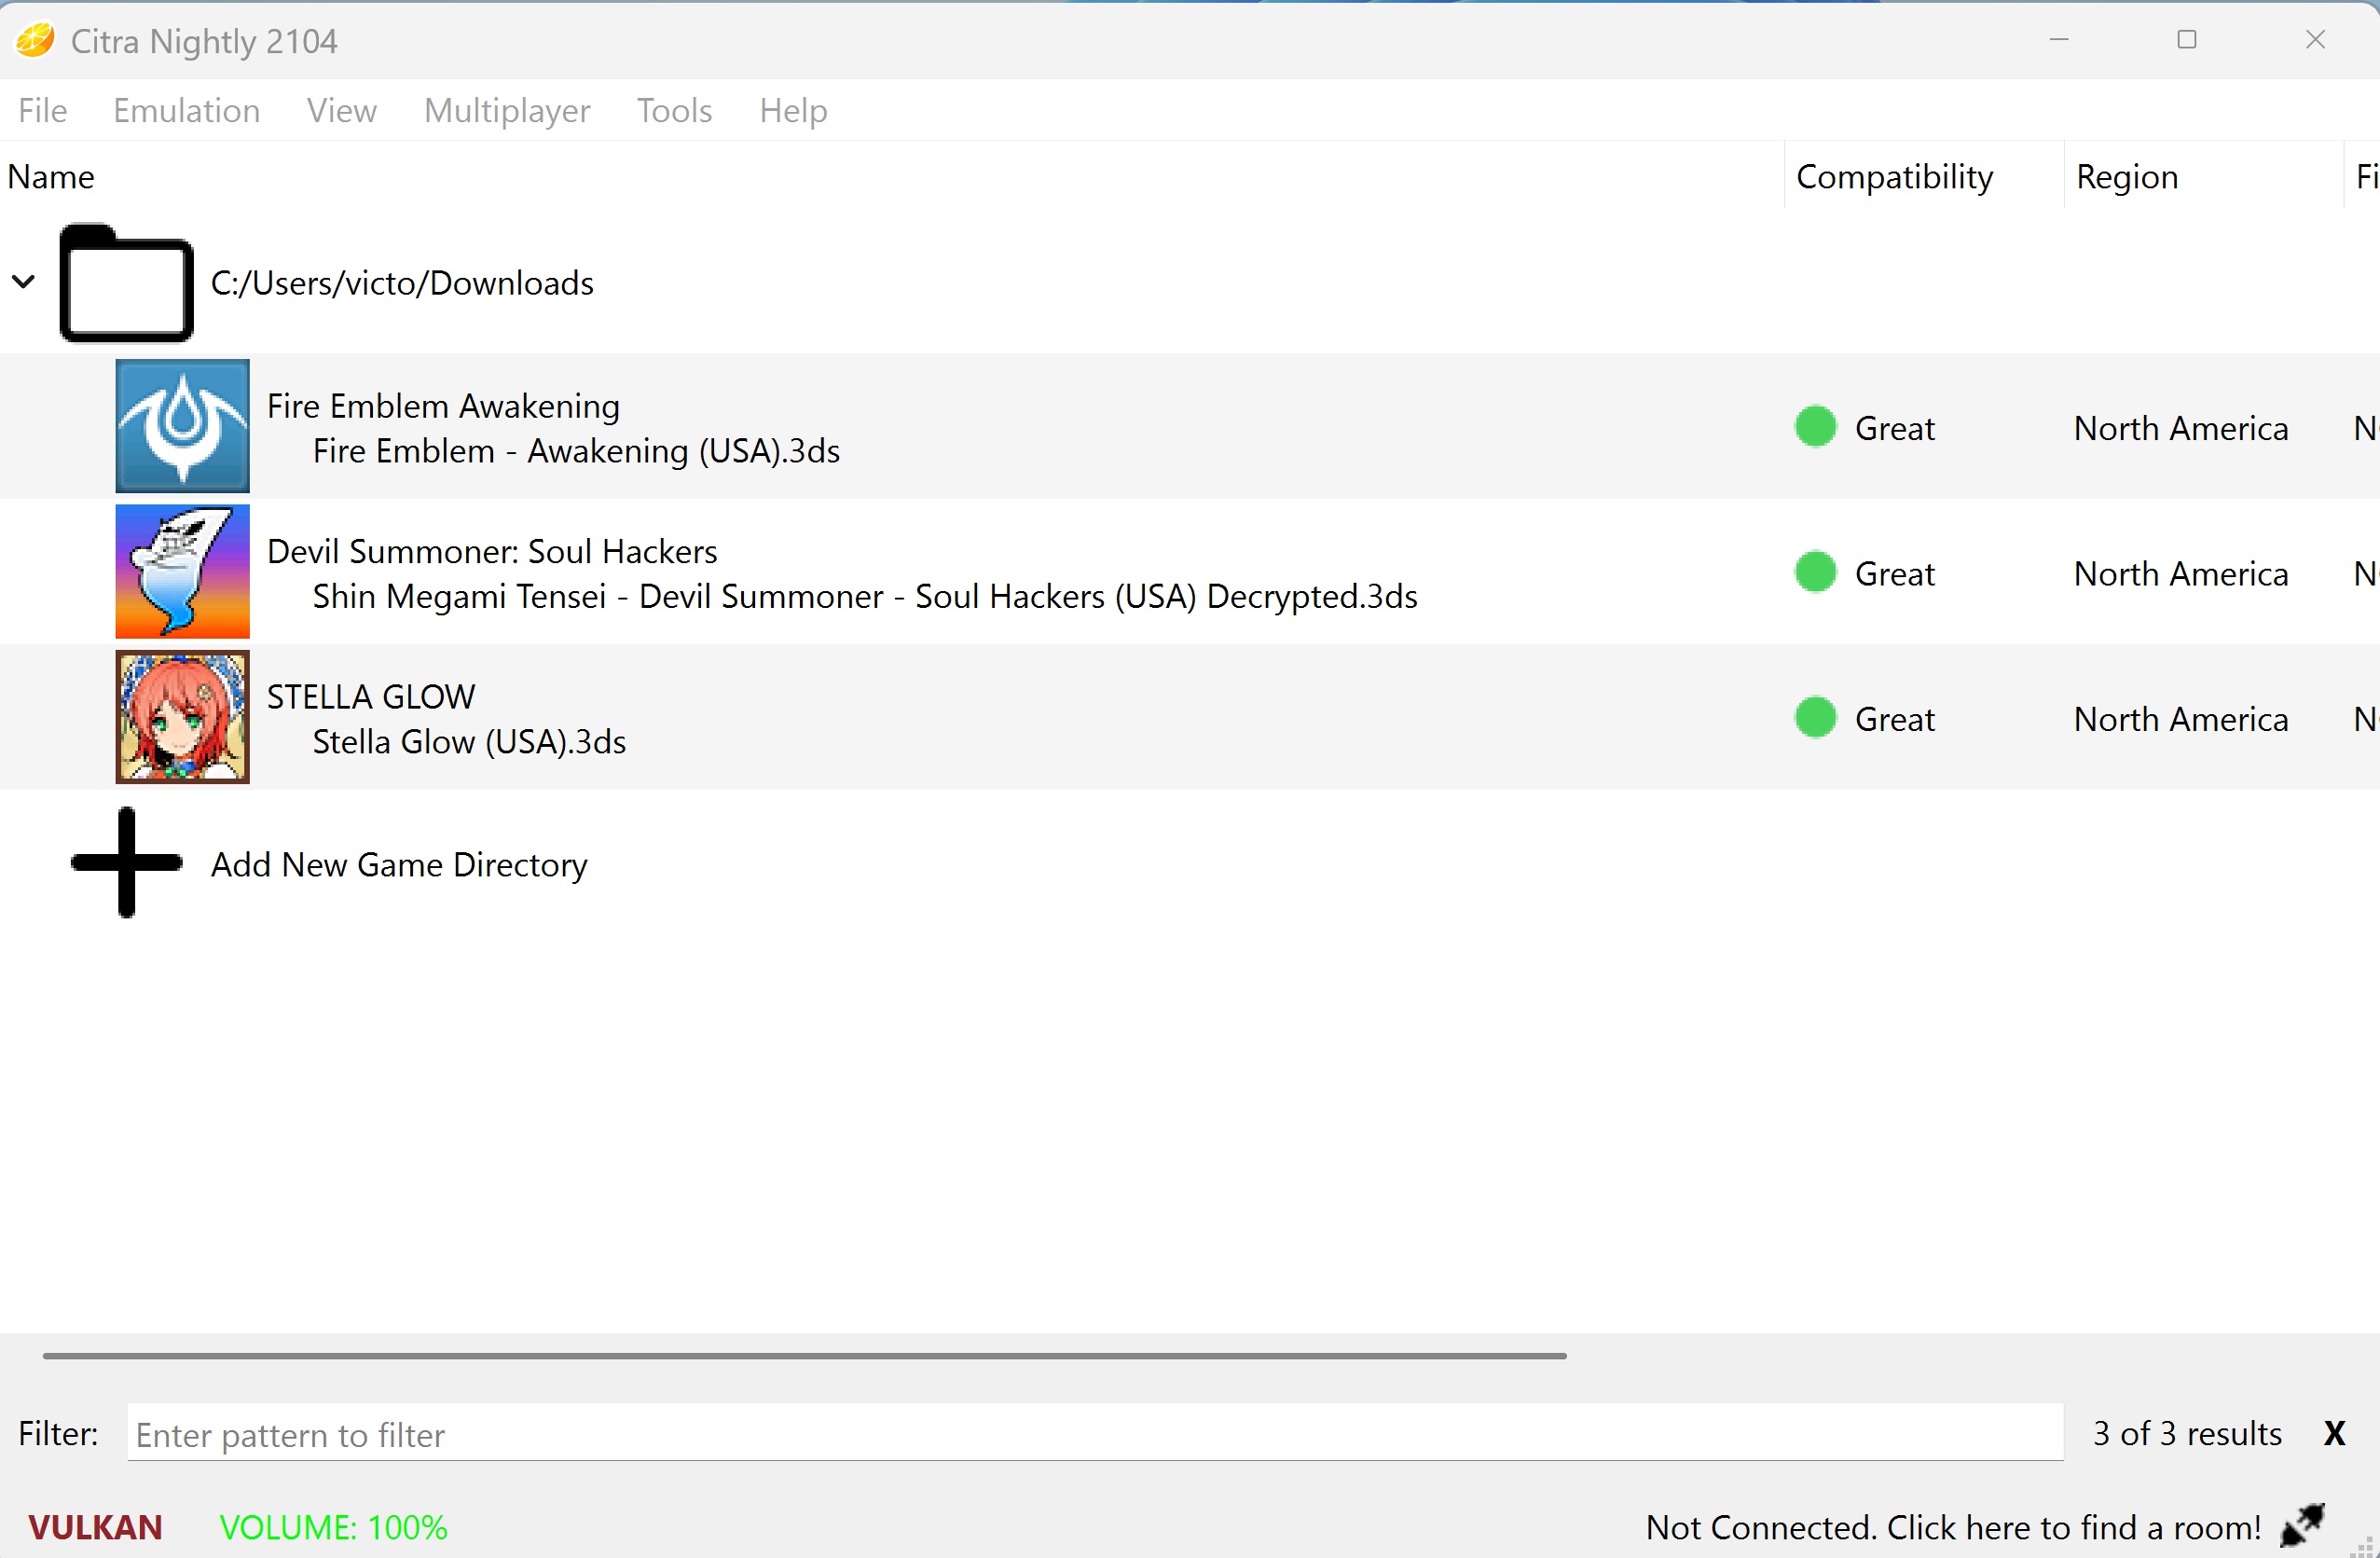
Task: Clear the filter with the X button
Action: tap(2334, 1434)
